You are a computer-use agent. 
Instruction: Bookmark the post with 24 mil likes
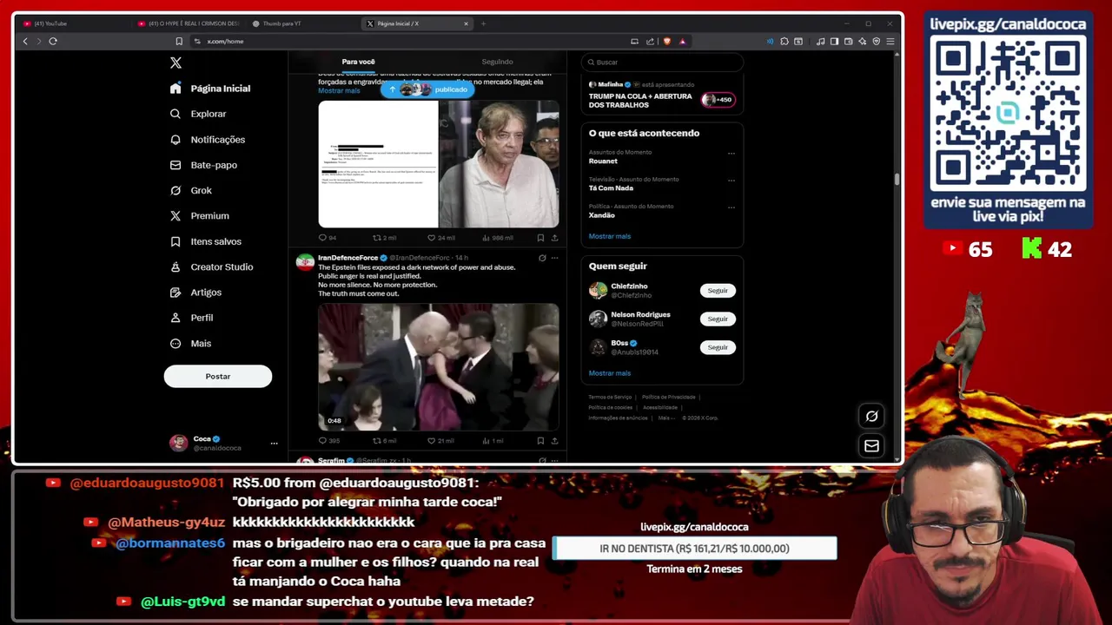pyautogui.click(x=540, y=238)
